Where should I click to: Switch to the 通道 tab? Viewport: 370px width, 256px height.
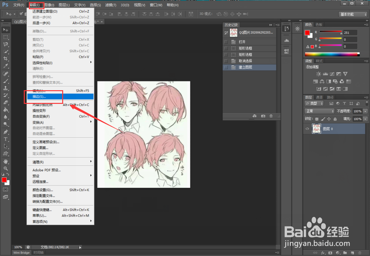pyautogui.click(x=319, y=97)
